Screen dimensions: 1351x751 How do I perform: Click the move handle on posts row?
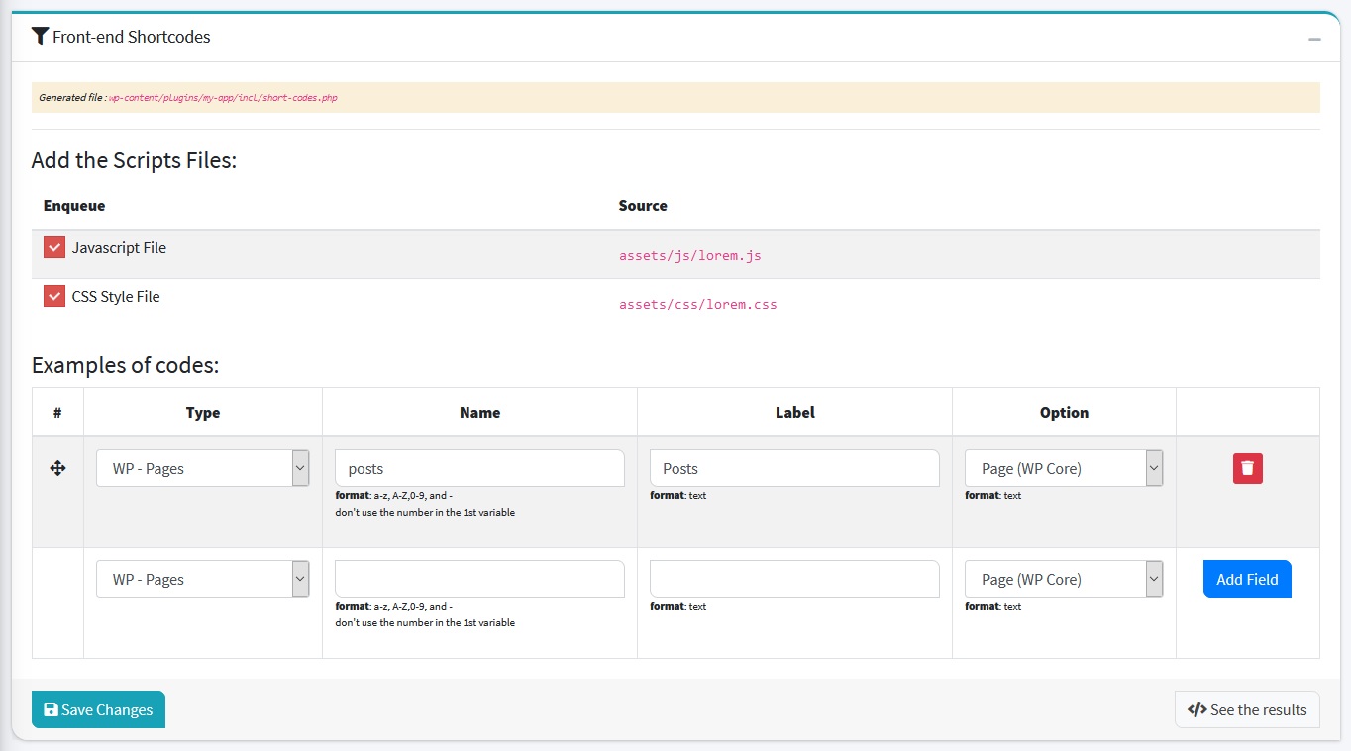(x=57, y=468)
